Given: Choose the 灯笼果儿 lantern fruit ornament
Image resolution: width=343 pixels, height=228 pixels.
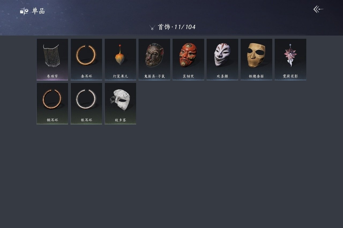Looking at the screenshot, I should tap(120, 59).
